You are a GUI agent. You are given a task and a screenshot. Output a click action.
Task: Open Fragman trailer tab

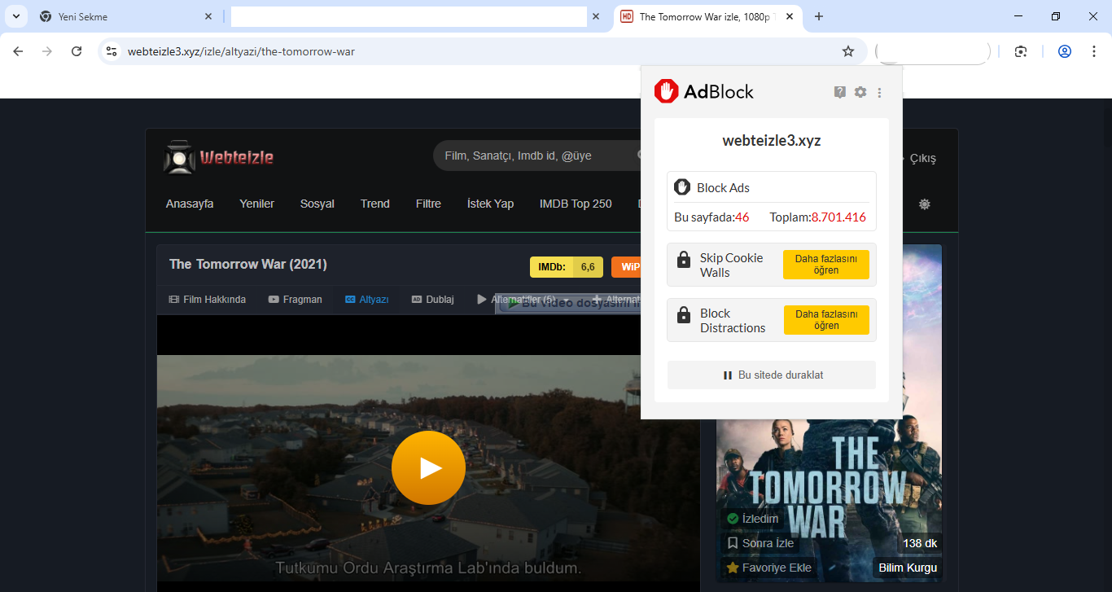[295, 300]
